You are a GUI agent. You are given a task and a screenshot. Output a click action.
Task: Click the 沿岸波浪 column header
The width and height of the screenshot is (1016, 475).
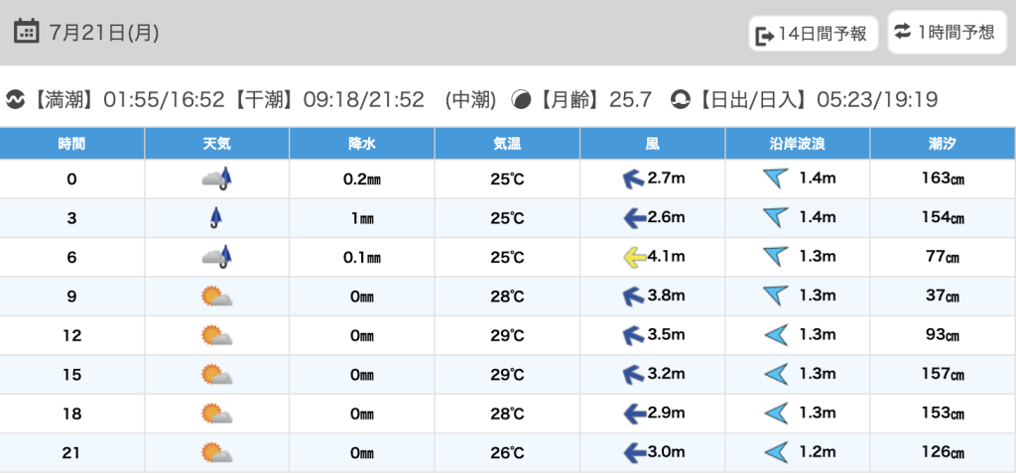pos(798,144)
